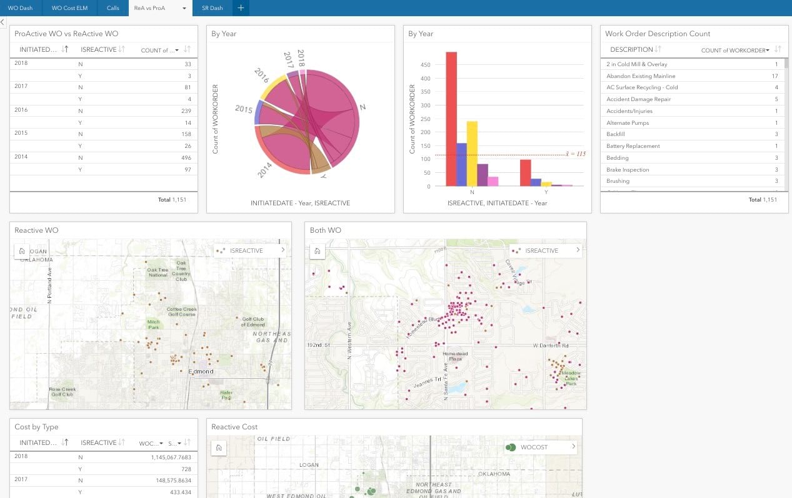This screenshot has height=498, width=792.
Task: Select the 'Backfill' row
Action: tap(692, 134)
